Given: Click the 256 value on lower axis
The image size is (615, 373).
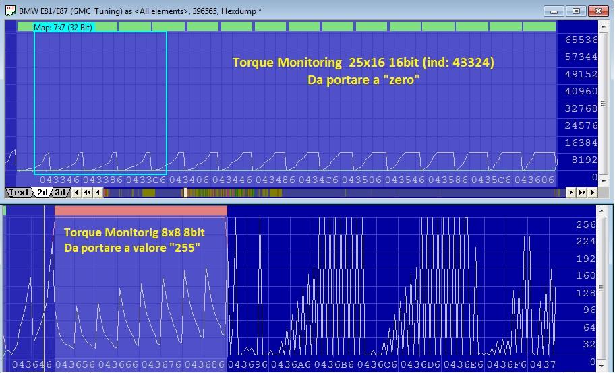Looking at the screenshot, I should coord(586,224).
